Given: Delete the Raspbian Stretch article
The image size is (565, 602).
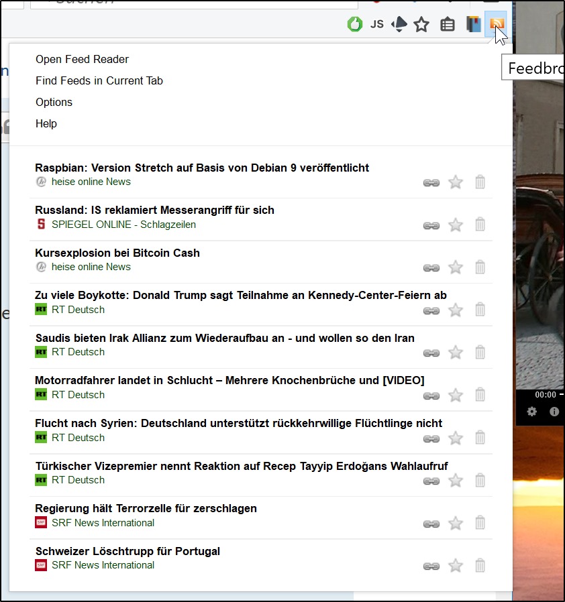Looking at the screenshot, I should pos(480,182).
